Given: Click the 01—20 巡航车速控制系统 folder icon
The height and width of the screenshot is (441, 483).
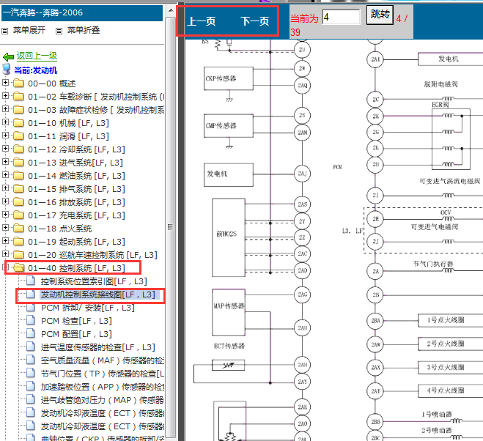Looking at the screenshot, I should (x=18, y=255).
